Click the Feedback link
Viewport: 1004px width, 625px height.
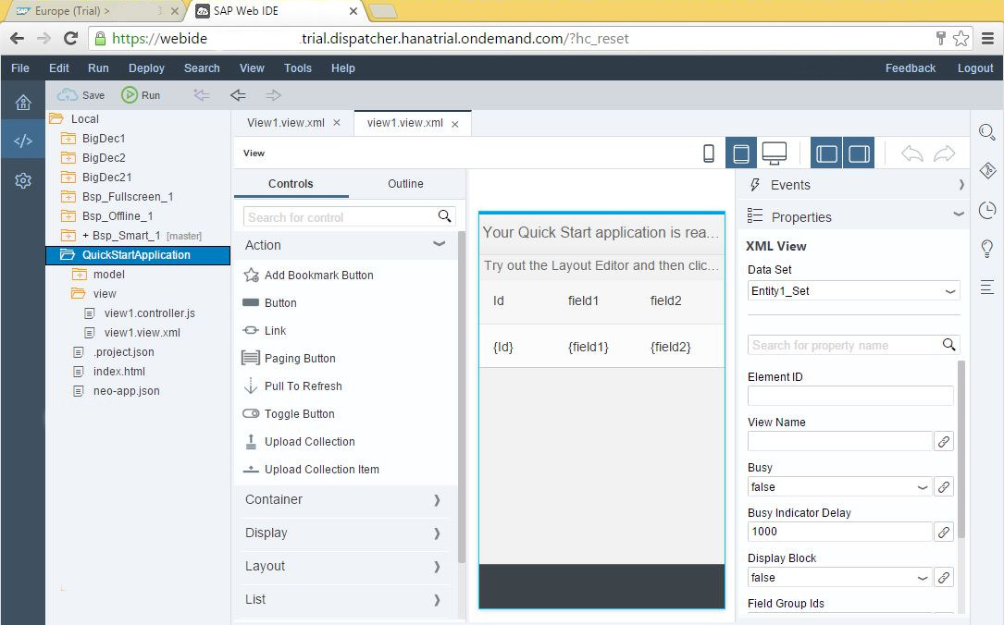point(910,67)
